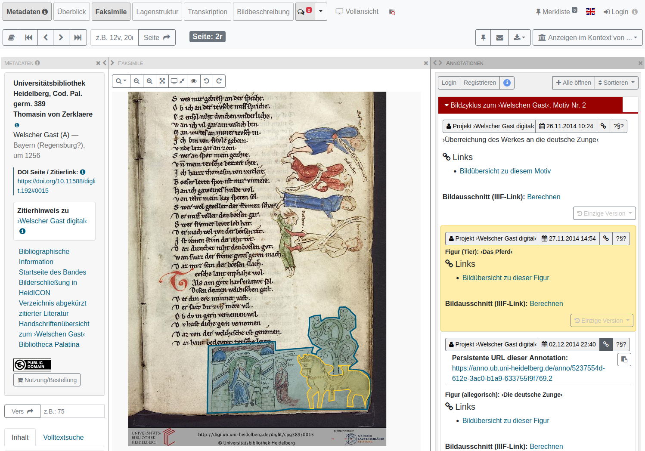Switch to Vollansicht full view
Viewport: 645px width, 451px height.
pos(357,12)
